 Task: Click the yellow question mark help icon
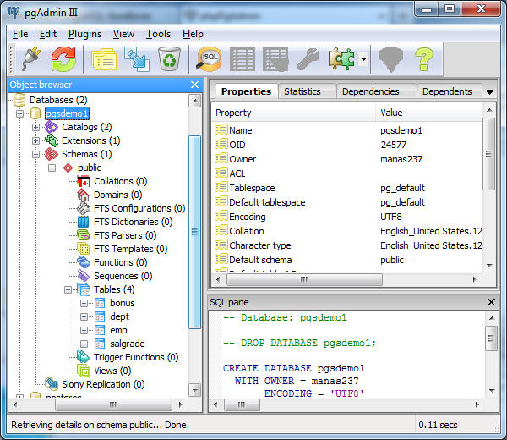pyautogui.click(x=424, y=59)
